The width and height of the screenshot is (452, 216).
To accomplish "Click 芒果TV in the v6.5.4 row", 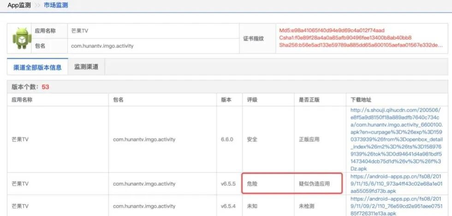I will click(x=20, y=206).
